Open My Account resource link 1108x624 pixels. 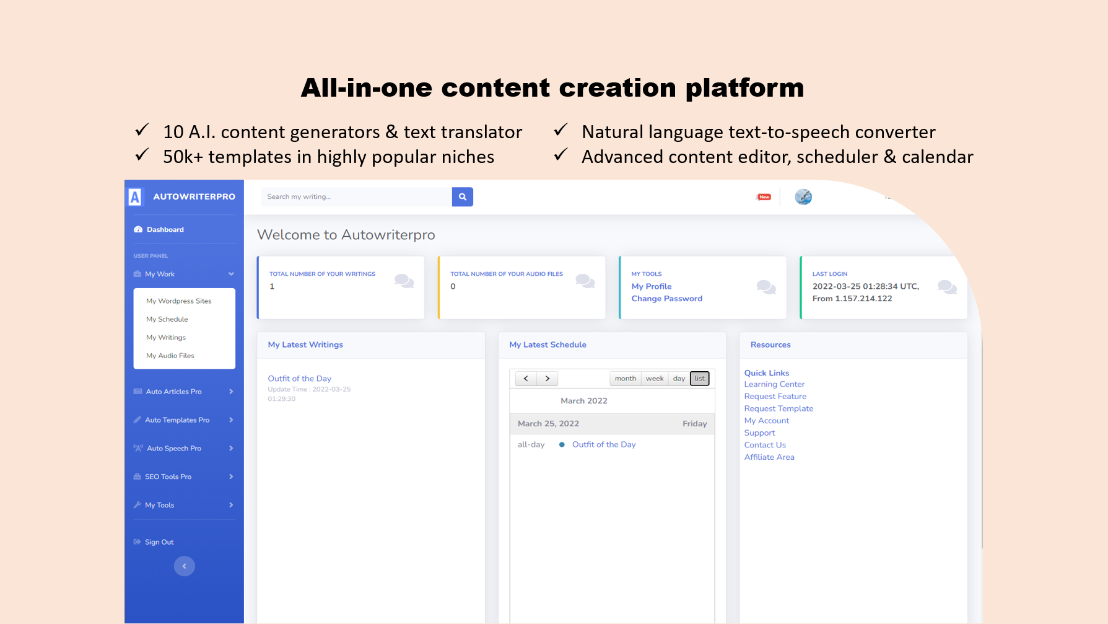[767, 421]
